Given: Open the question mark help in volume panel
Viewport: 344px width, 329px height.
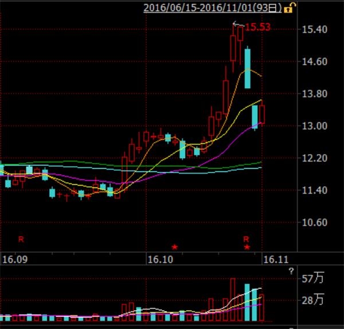Looking at the screenshot, I should point(291,271).
